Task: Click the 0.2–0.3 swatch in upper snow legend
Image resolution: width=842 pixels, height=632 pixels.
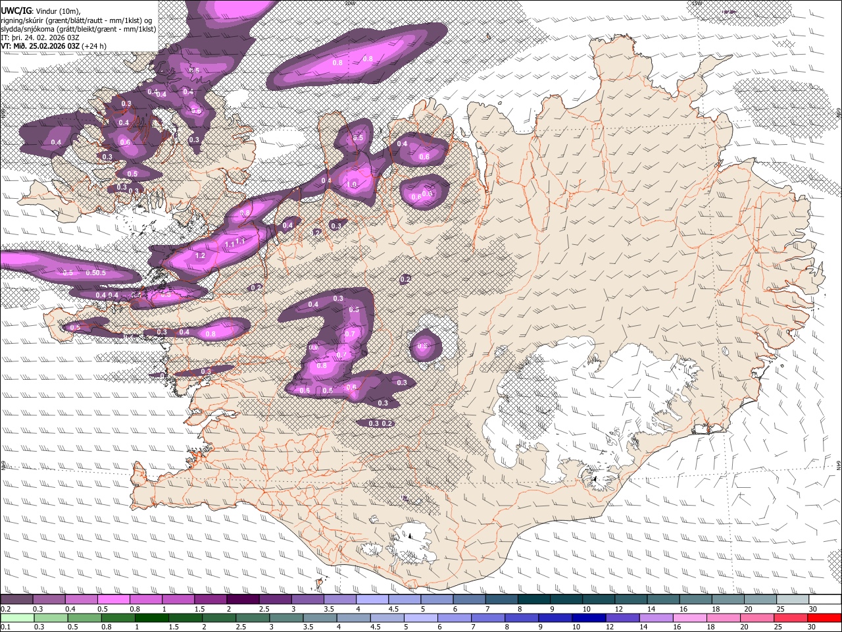Action: click(16, 599)
